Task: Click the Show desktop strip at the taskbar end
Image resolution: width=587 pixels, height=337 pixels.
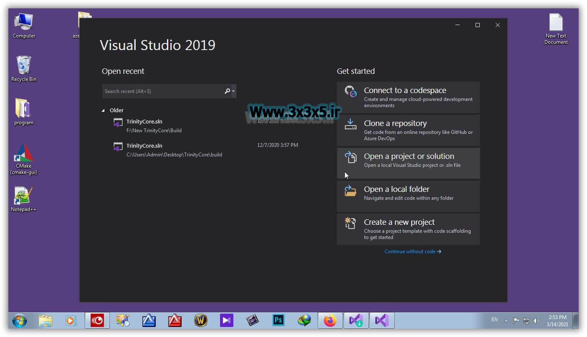Action: coord(576,320)
